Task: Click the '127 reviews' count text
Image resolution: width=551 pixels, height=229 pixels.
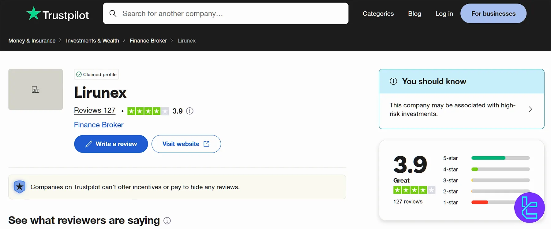Action: point(408,201)
